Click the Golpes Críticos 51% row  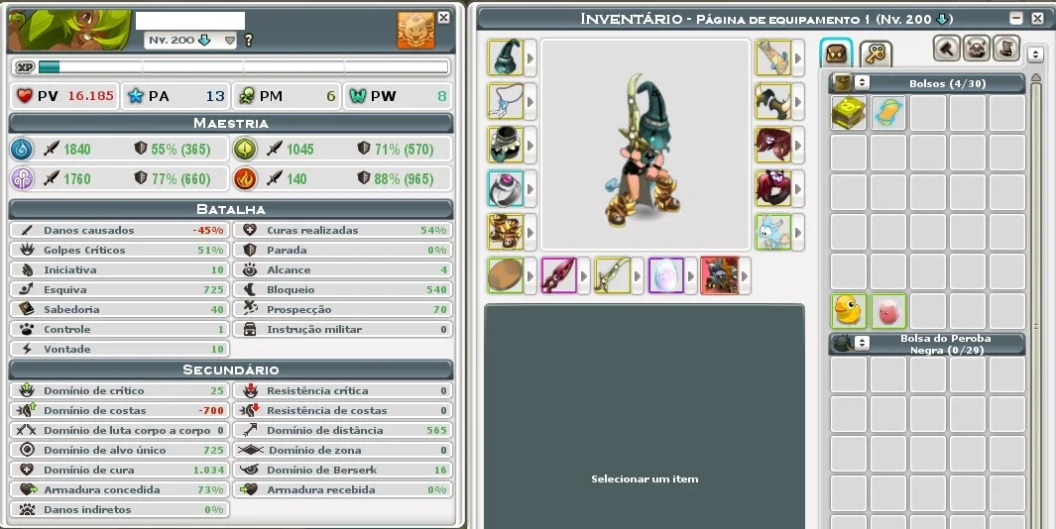[120, 250]
